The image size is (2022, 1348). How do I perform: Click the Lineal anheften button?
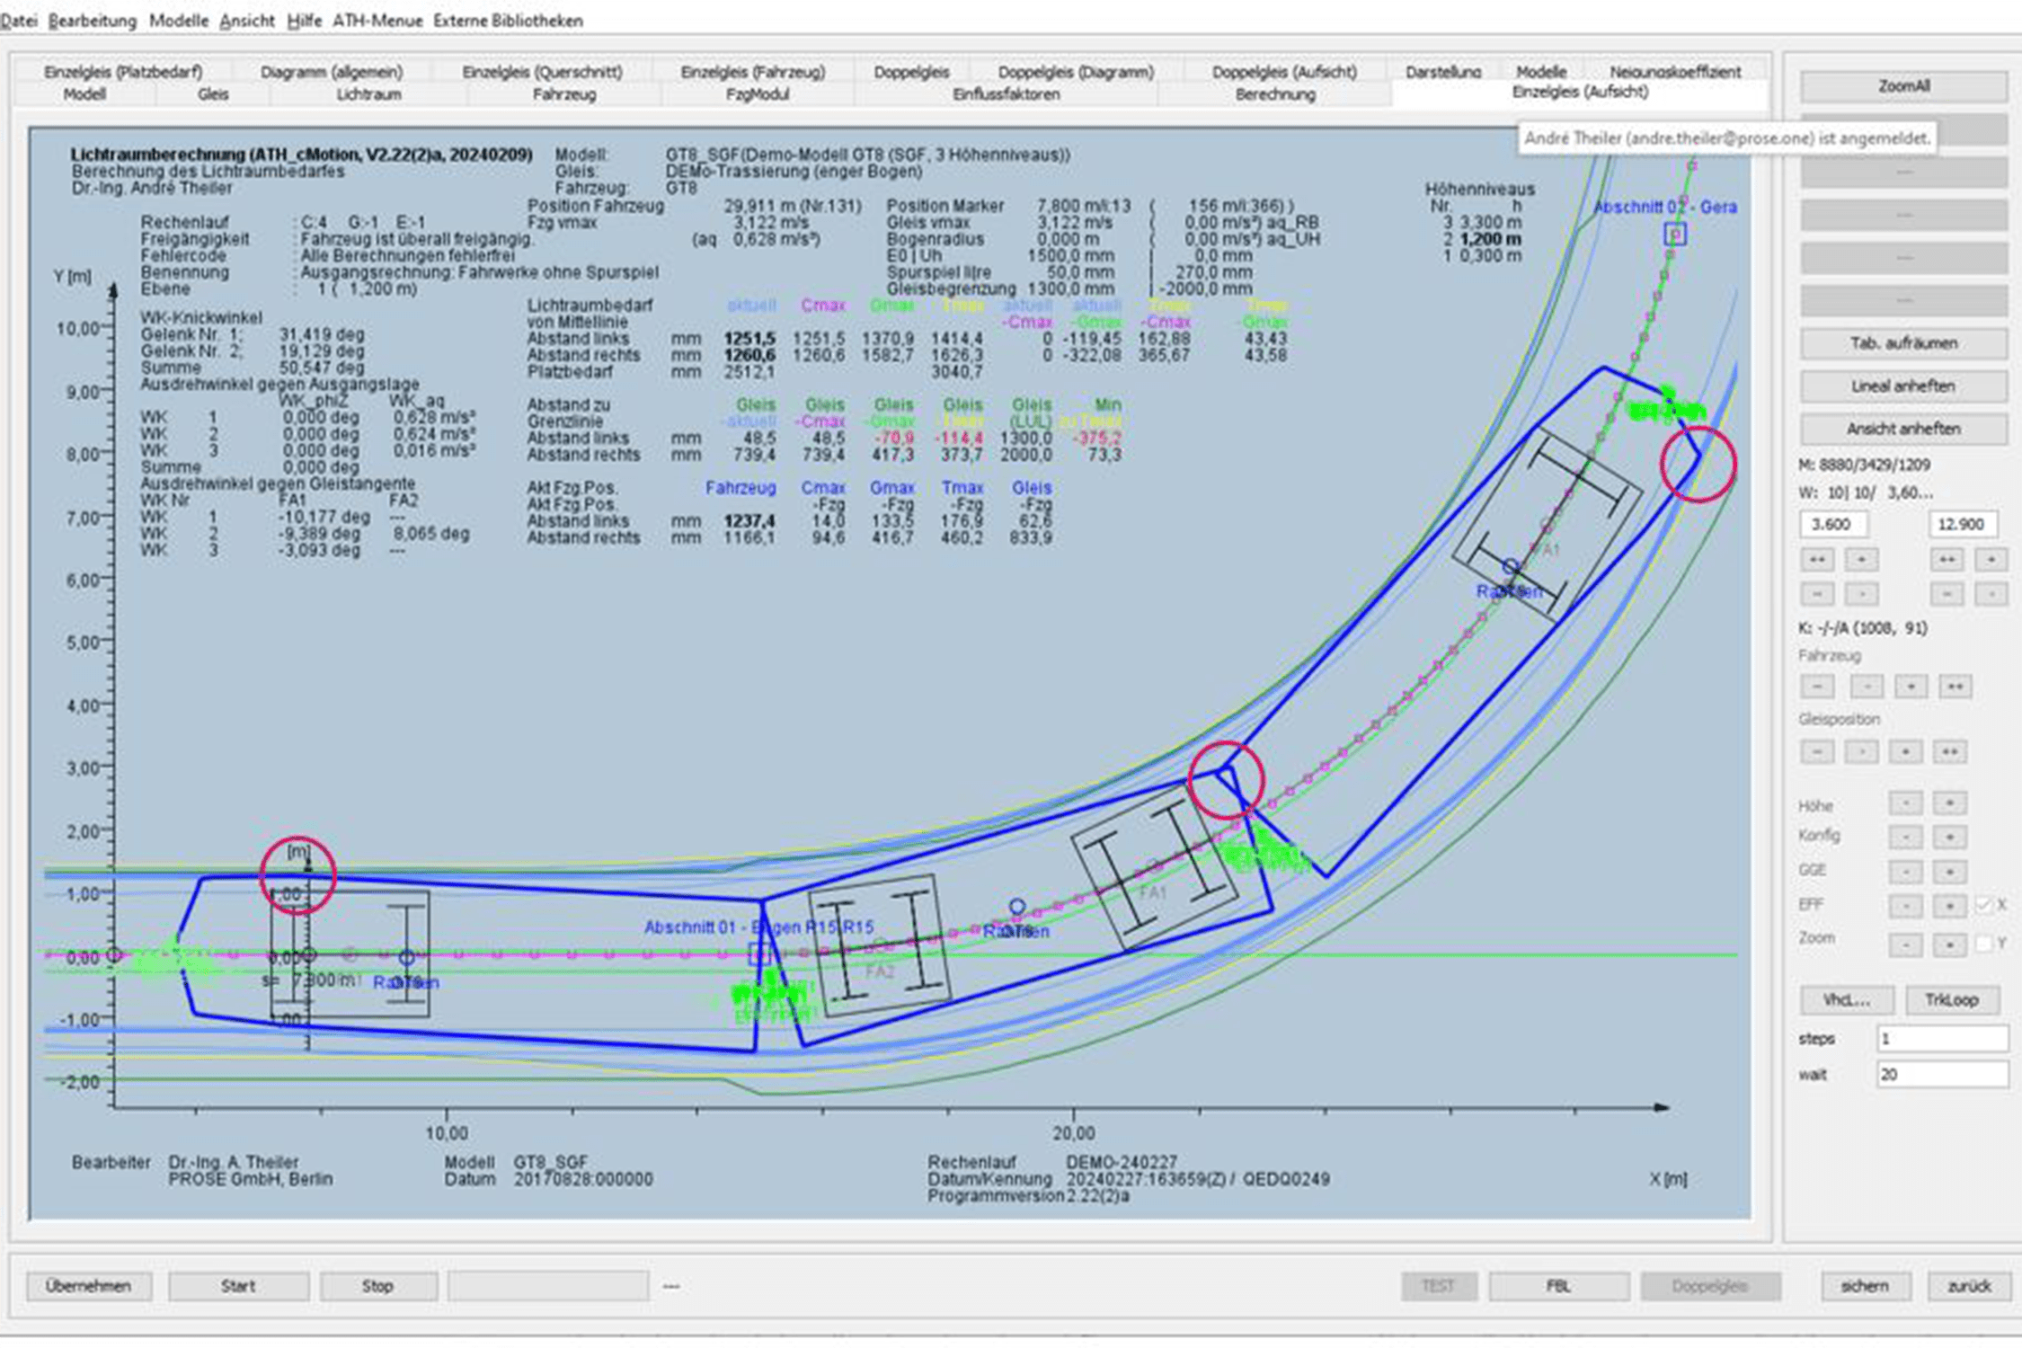(x=1902, y=386)
